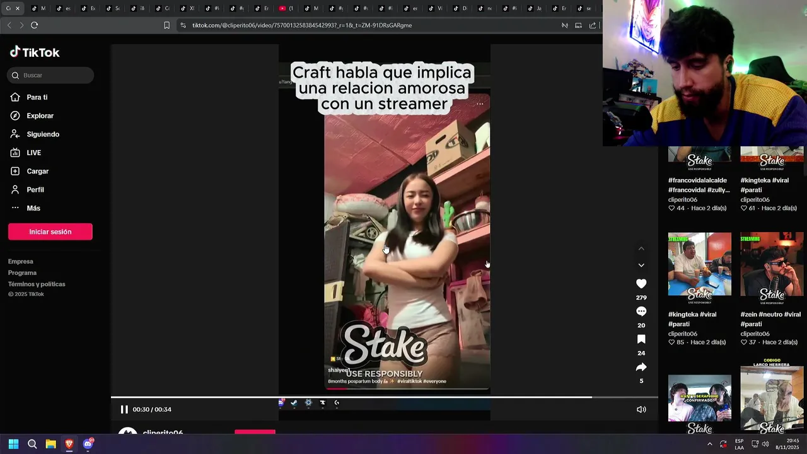Open Brave browser taskbar icon
This screenshot has width=807, height=454.
69,444
